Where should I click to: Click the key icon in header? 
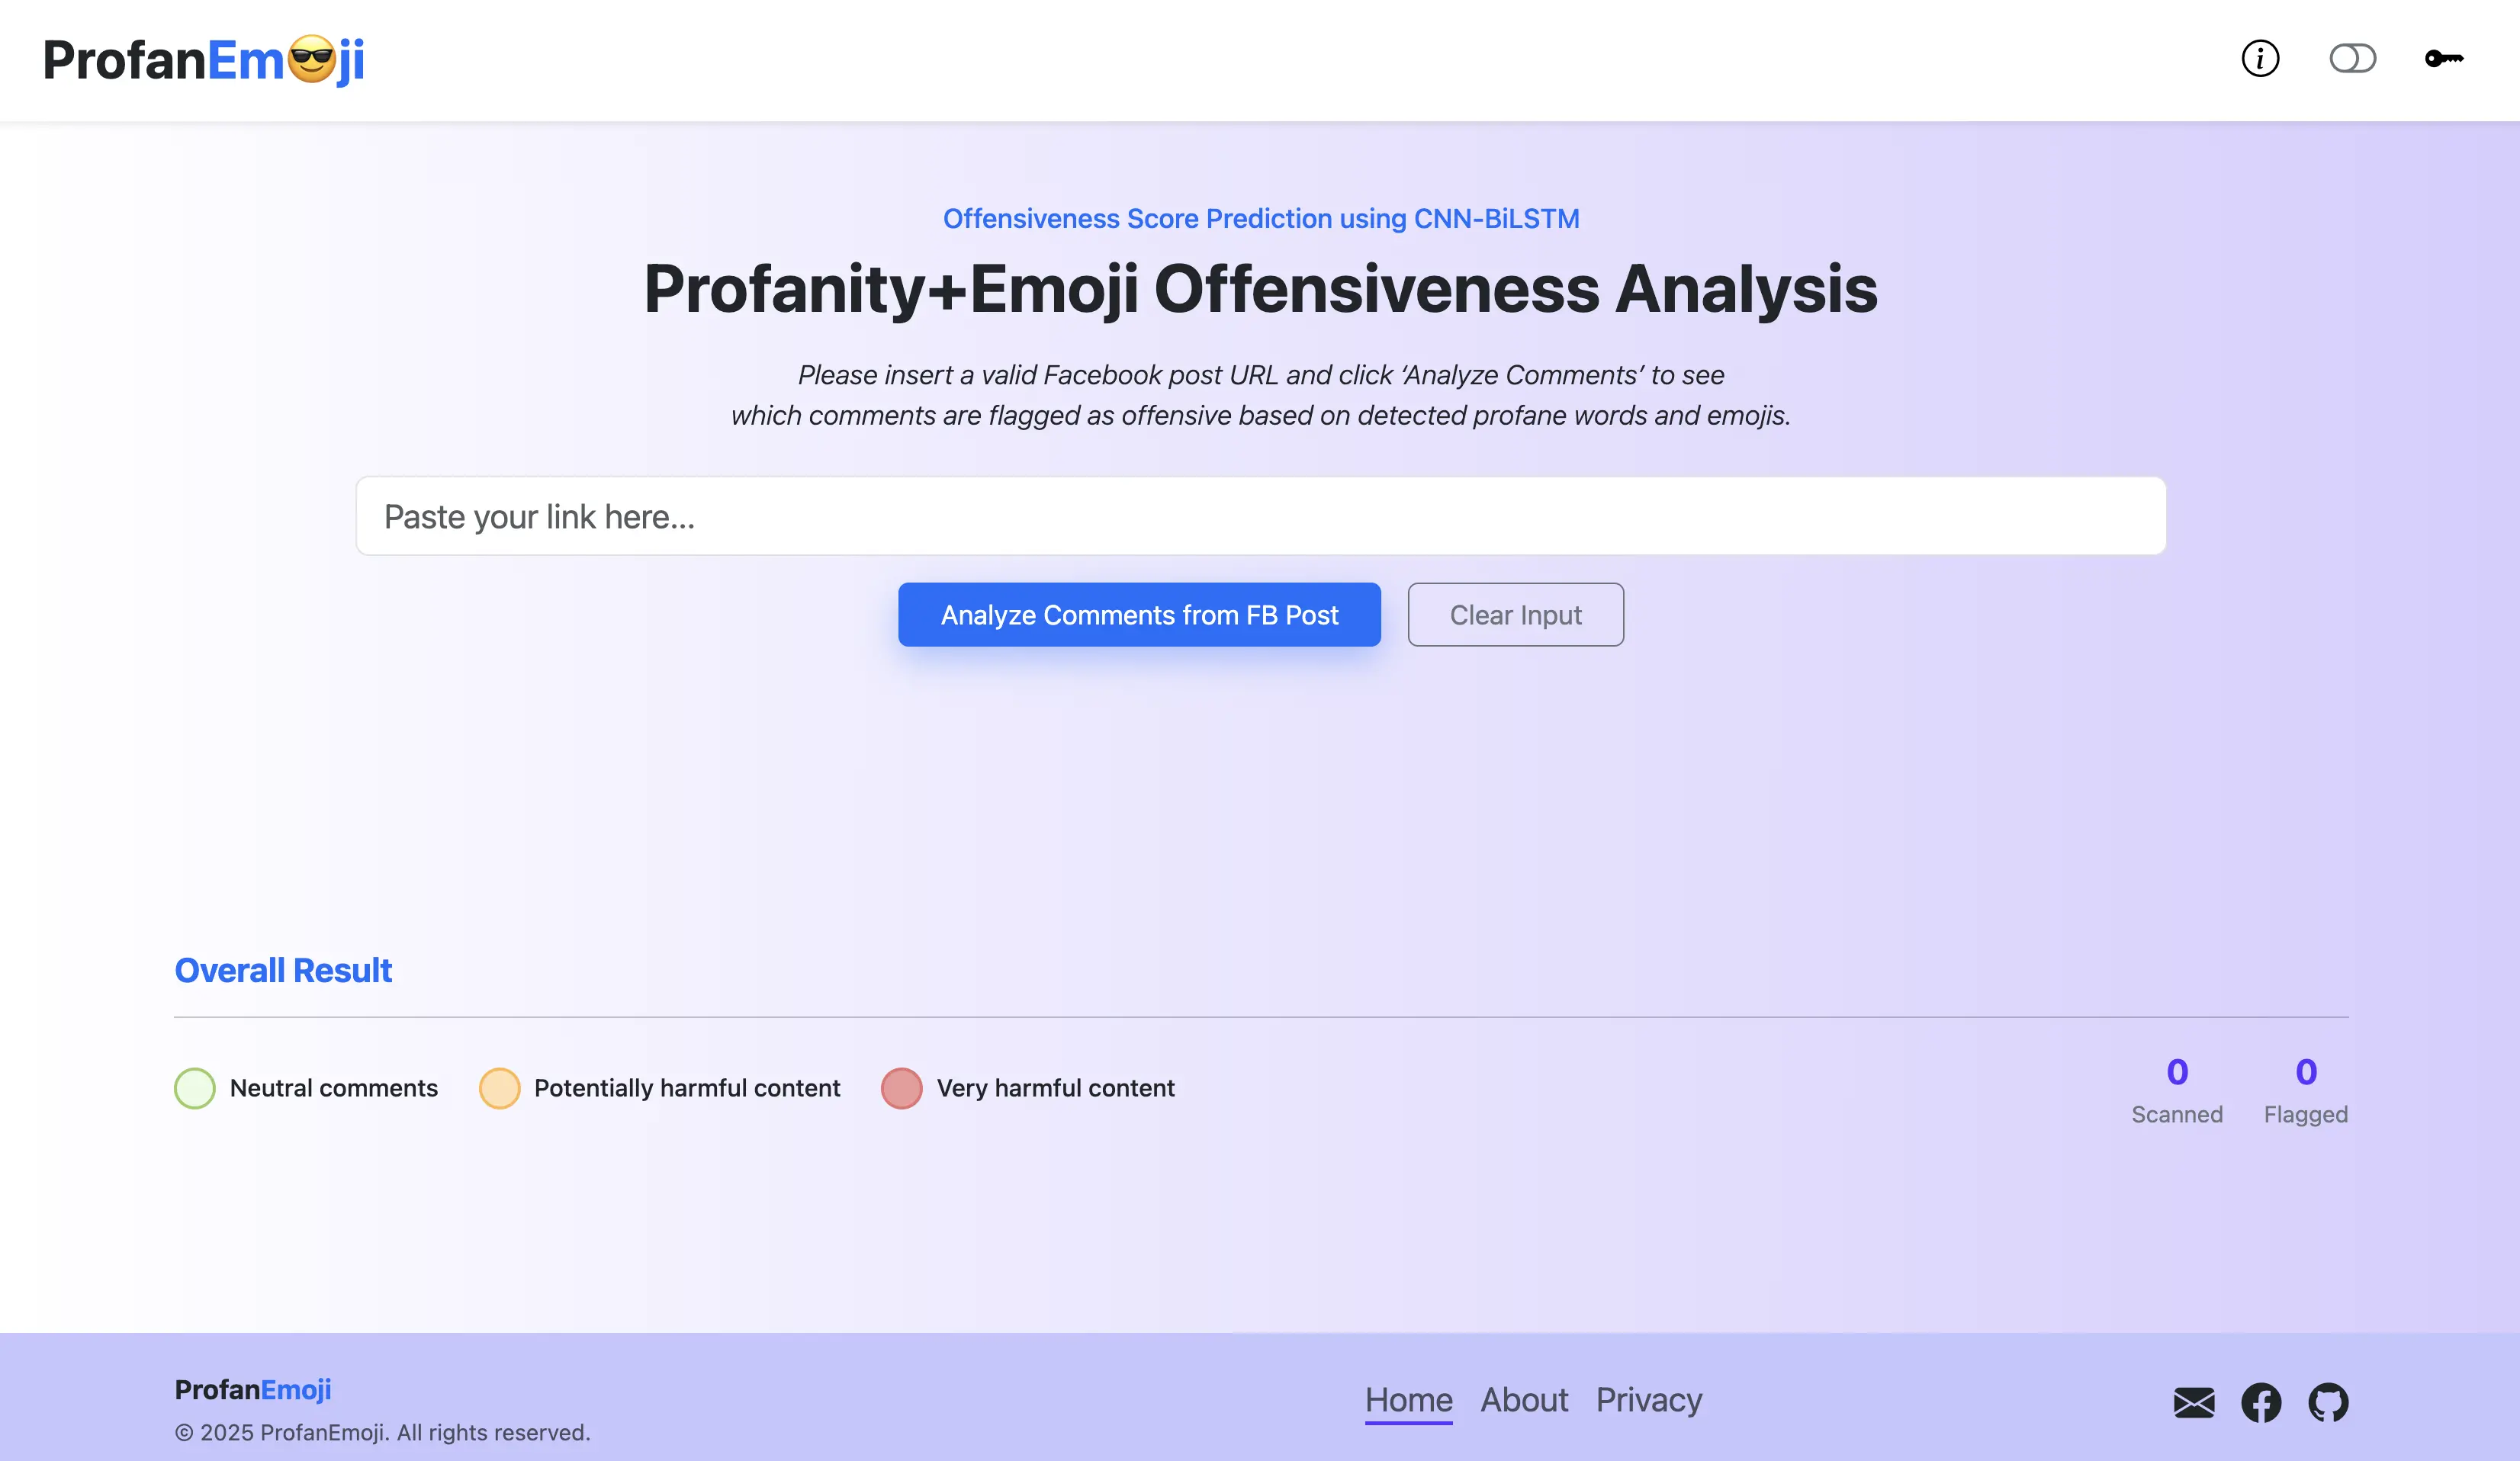point(2444,58)
